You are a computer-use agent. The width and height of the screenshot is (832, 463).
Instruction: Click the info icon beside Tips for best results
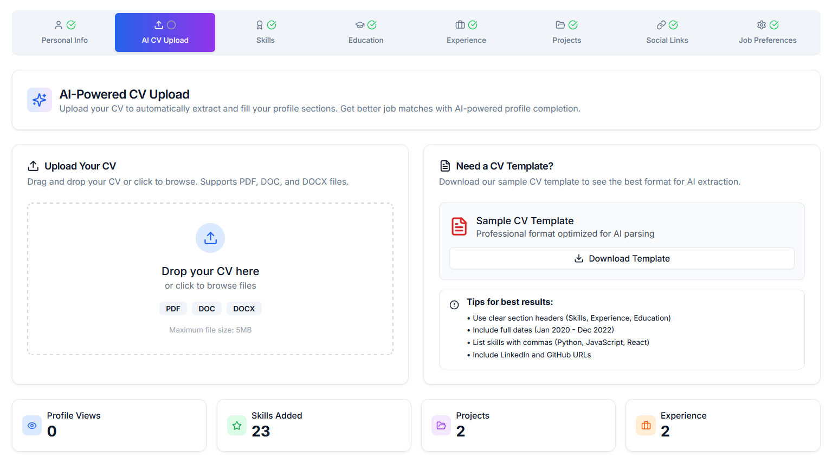coord(454,305)
